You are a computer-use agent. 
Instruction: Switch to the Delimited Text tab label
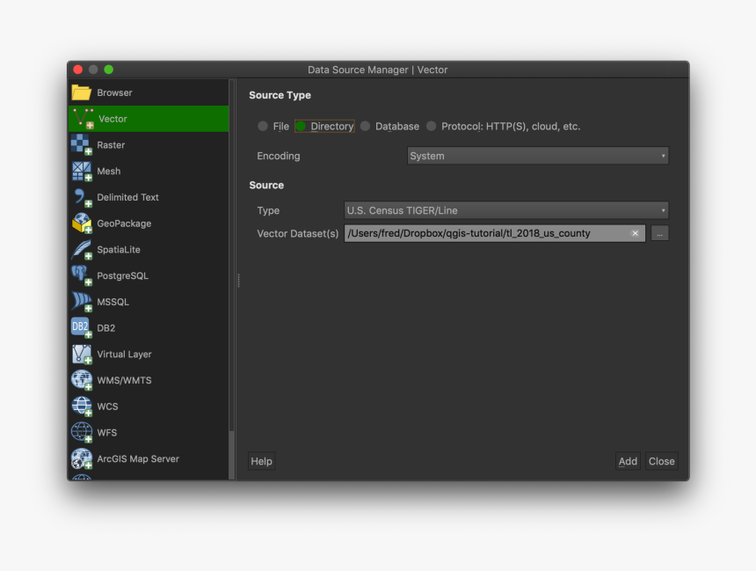(127, 197)
